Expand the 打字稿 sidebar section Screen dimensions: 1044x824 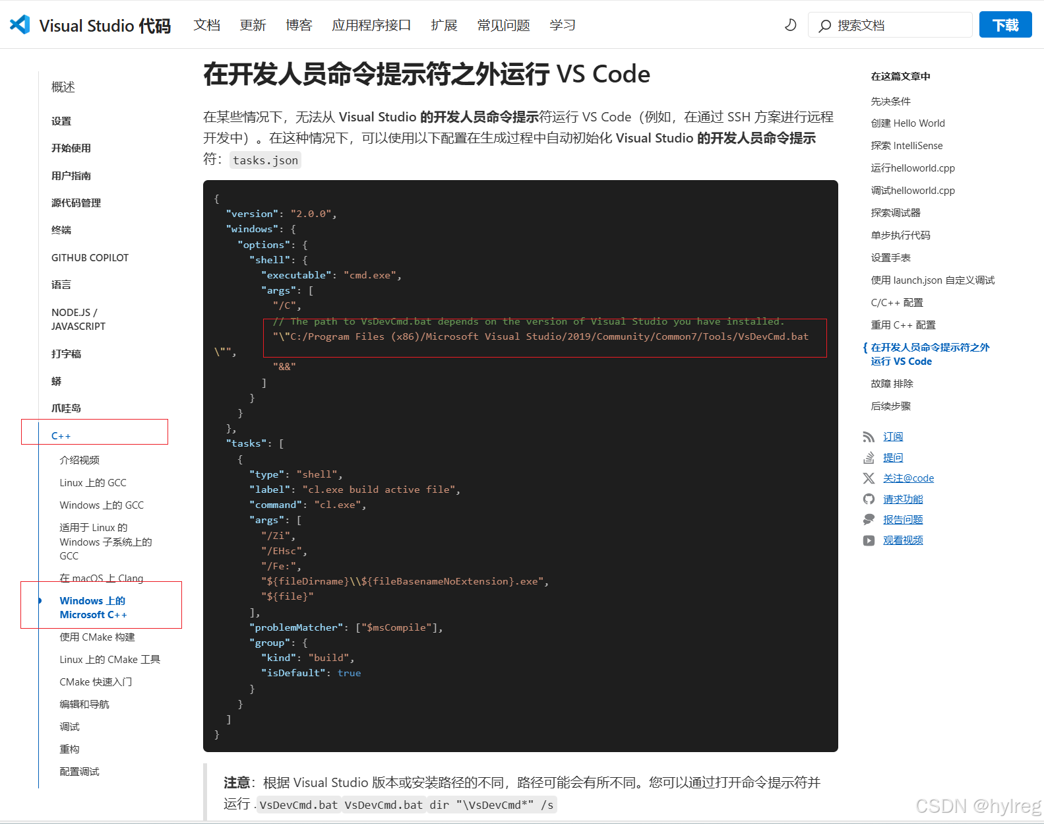pos(66,354)
